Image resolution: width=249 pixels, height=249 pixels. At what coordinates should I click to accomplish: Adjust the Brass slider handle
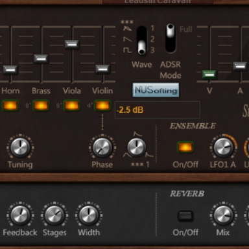click(x=41, y=59)
